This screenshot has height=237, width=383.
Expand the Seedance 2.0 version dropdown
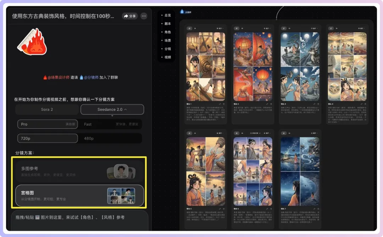pyautogui.click(x=112, y=109)
